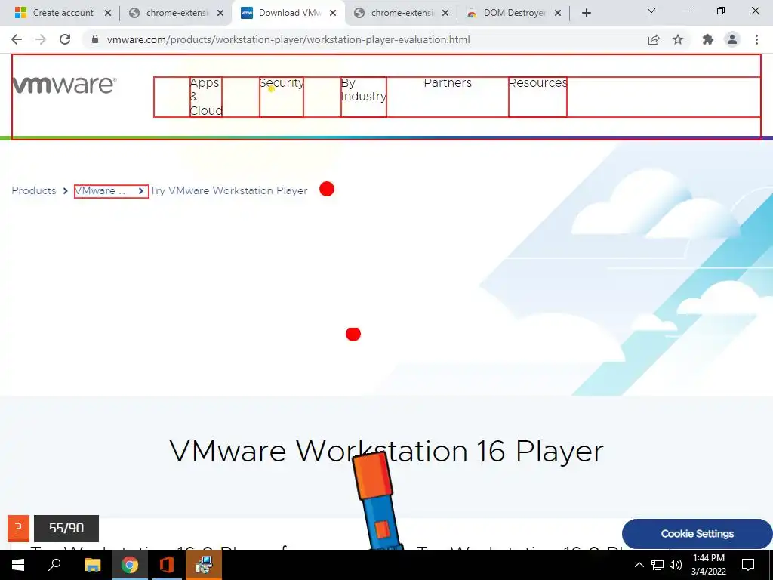Open the Resources menu
This screenshot has height=580, width=773.
pyautogui.click(x=537, y=83)
